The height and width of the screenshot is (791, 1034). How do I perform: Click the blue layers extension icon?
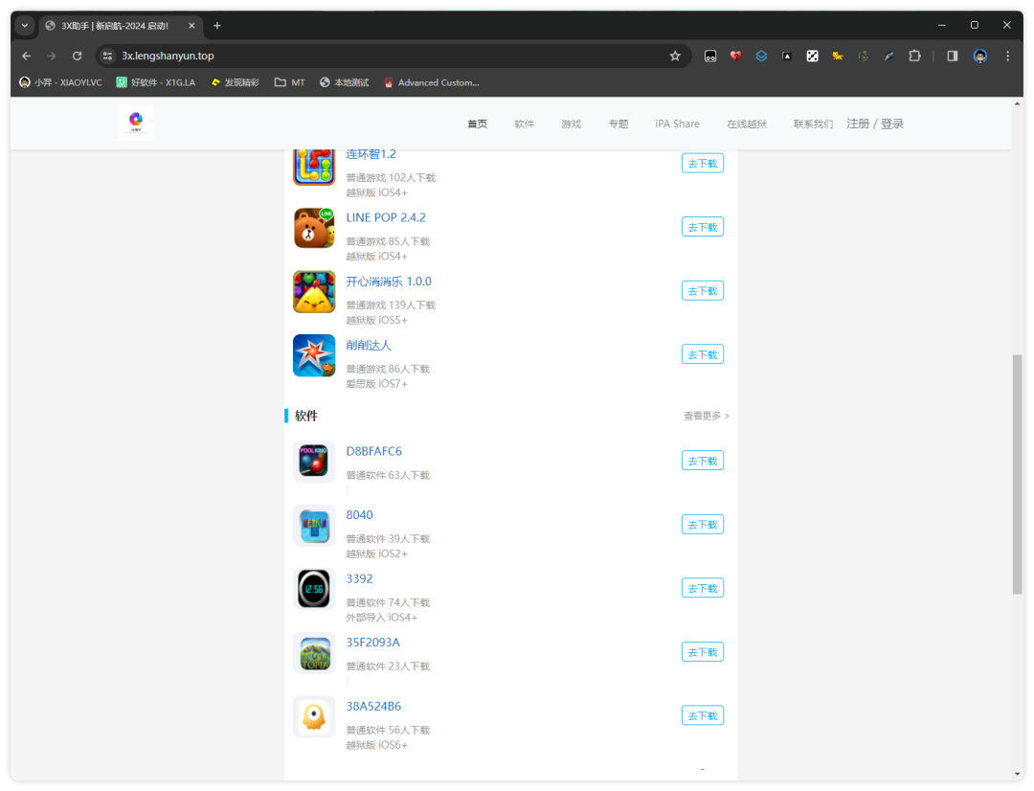coord(761,56)
